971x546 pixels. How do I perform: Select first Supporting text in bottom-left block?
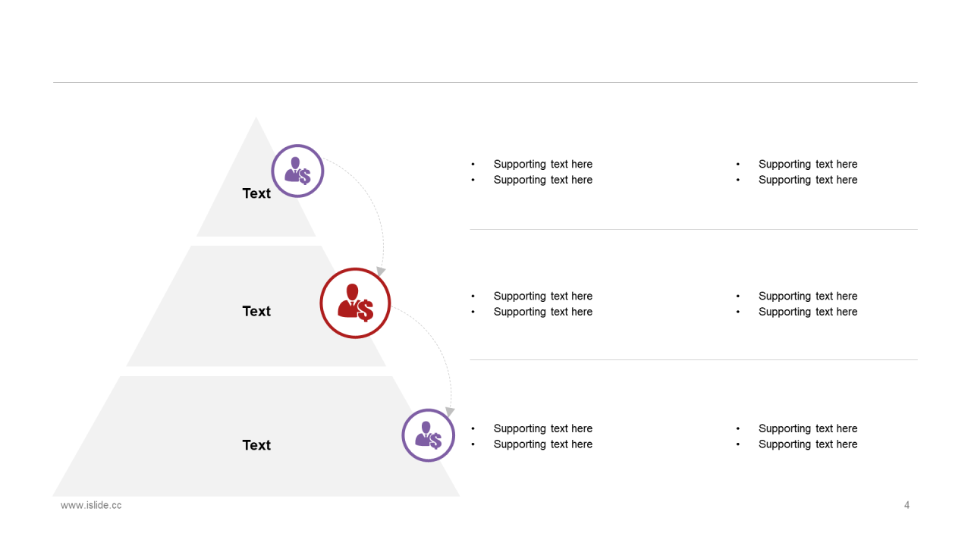(543, 428)
